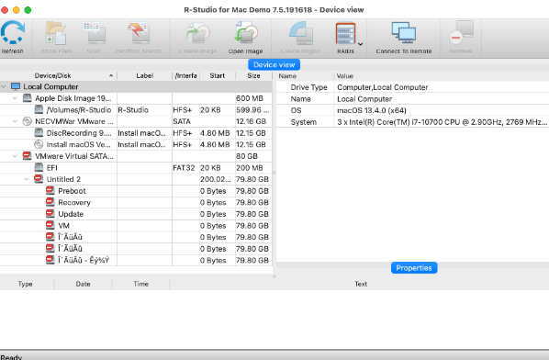
Task: Select the Device view tab
Action: click(274, 65)
